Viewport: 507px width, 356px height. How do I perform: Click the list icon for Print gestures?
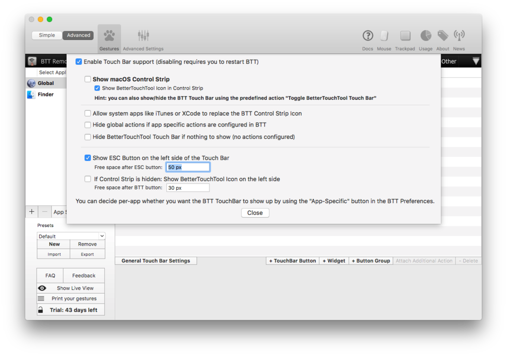point(41,299)
